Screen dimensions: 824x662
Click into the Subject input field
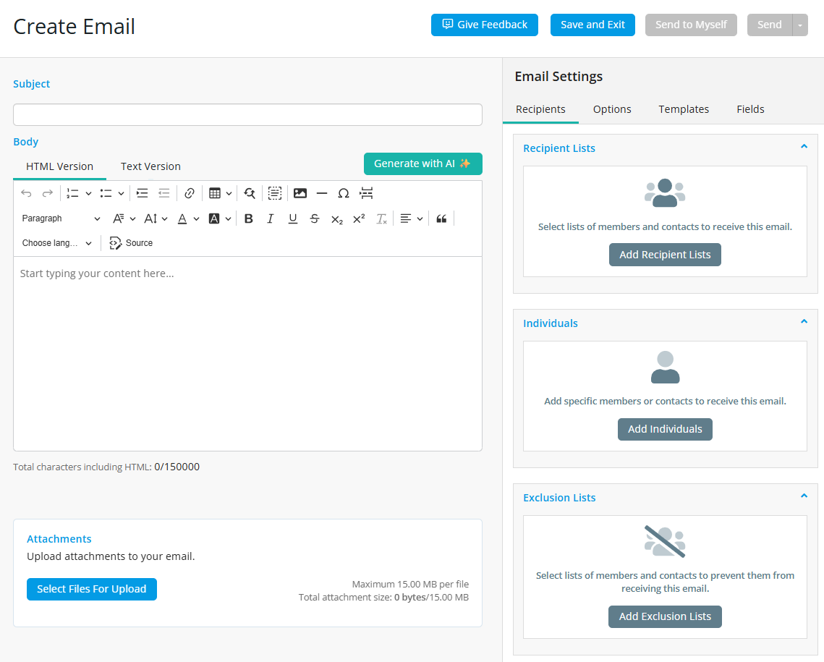click(x=247, y=114)
